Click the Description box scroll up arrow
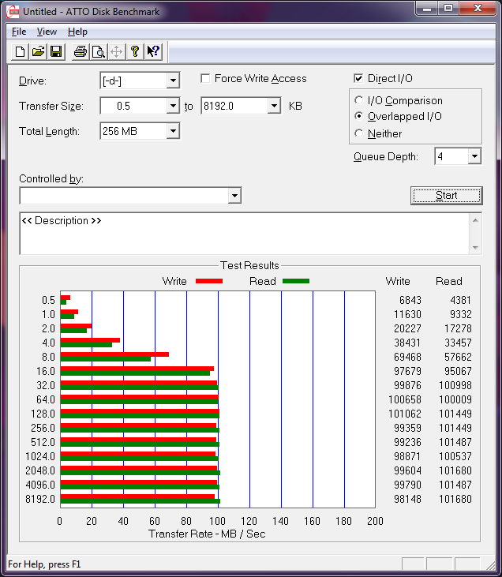The width and height of the screenshot is (502, 577). point(475,220)
